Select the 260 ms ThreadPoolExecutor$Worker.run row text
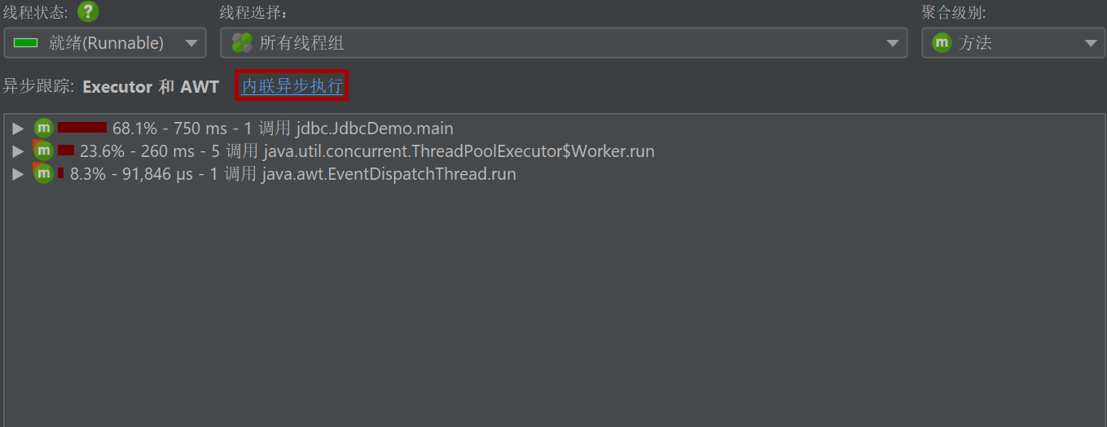1107x427 pixels. (x=367, y=151)
